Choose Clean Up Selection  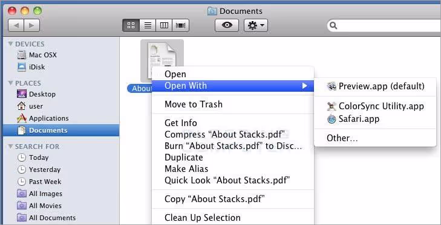[x=232, y=218]
